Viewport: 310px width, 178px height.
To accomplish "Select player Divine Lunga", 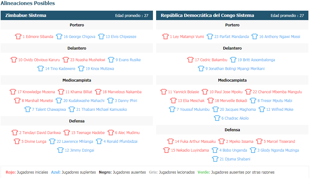I will (x=34, y=142).
